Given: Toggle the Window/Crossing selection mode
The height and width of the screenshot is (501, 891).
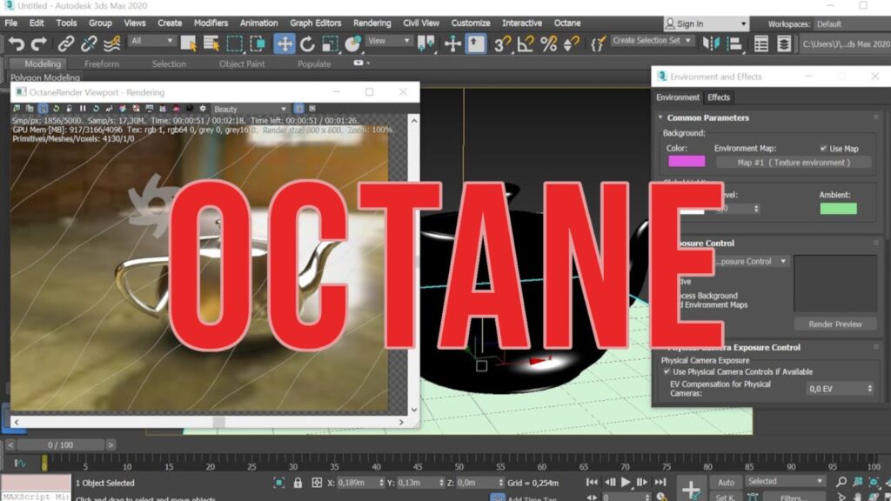Looking at the screenshot, I should click(258, 43).
